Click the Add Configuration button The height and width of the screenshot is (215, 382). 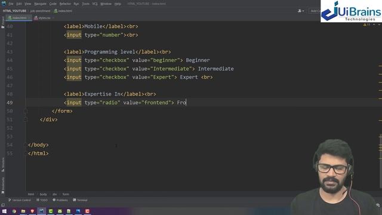[315, 11]
